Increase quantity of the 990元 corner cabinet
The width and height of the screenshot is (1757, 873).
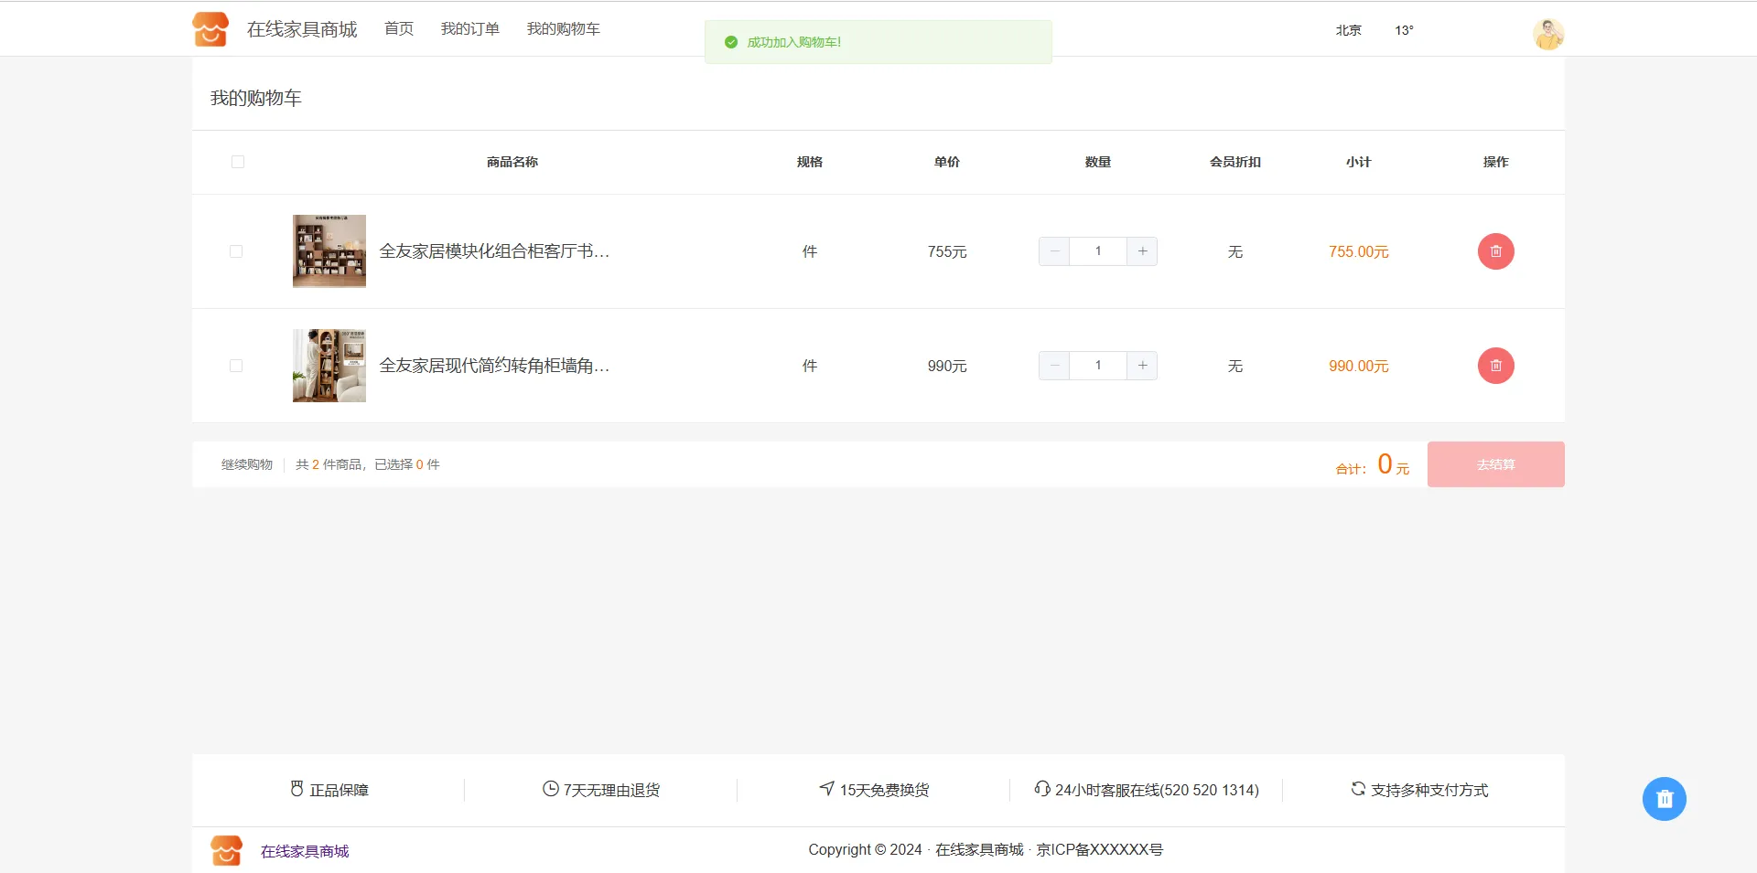(x=1142, y=366)
